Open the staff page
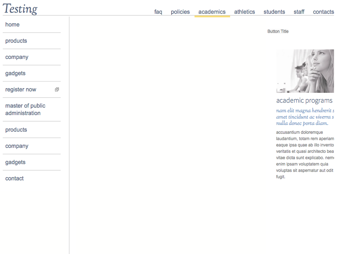Image resolution: width=337 pixels, height=254 pixels. click(x=299, y=12)
